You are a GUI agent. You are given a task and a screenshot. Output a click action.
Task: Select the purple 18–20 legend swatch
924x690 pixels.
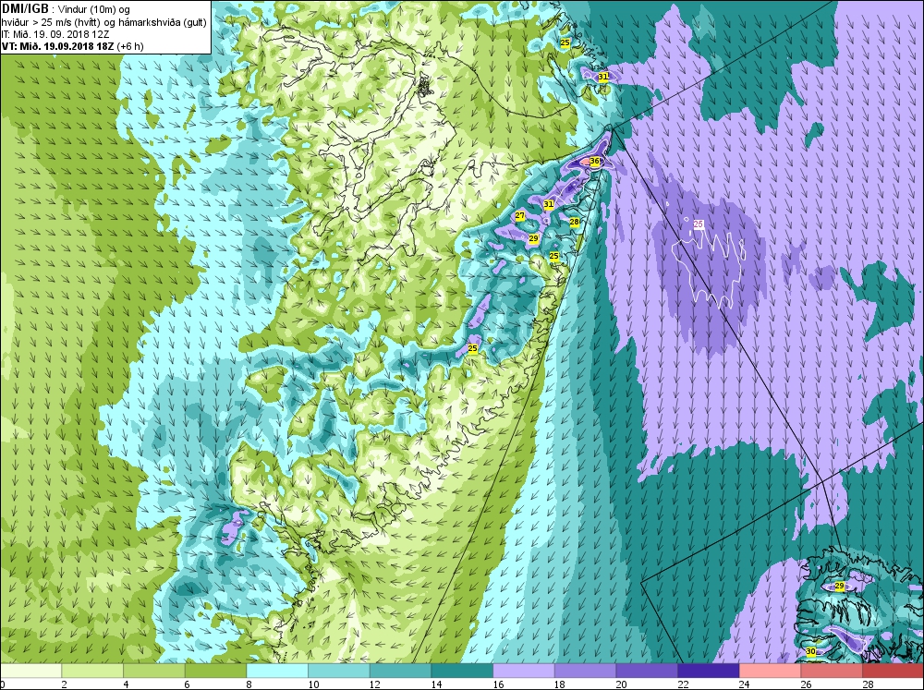pyautogui.click(x=585, y=671)
